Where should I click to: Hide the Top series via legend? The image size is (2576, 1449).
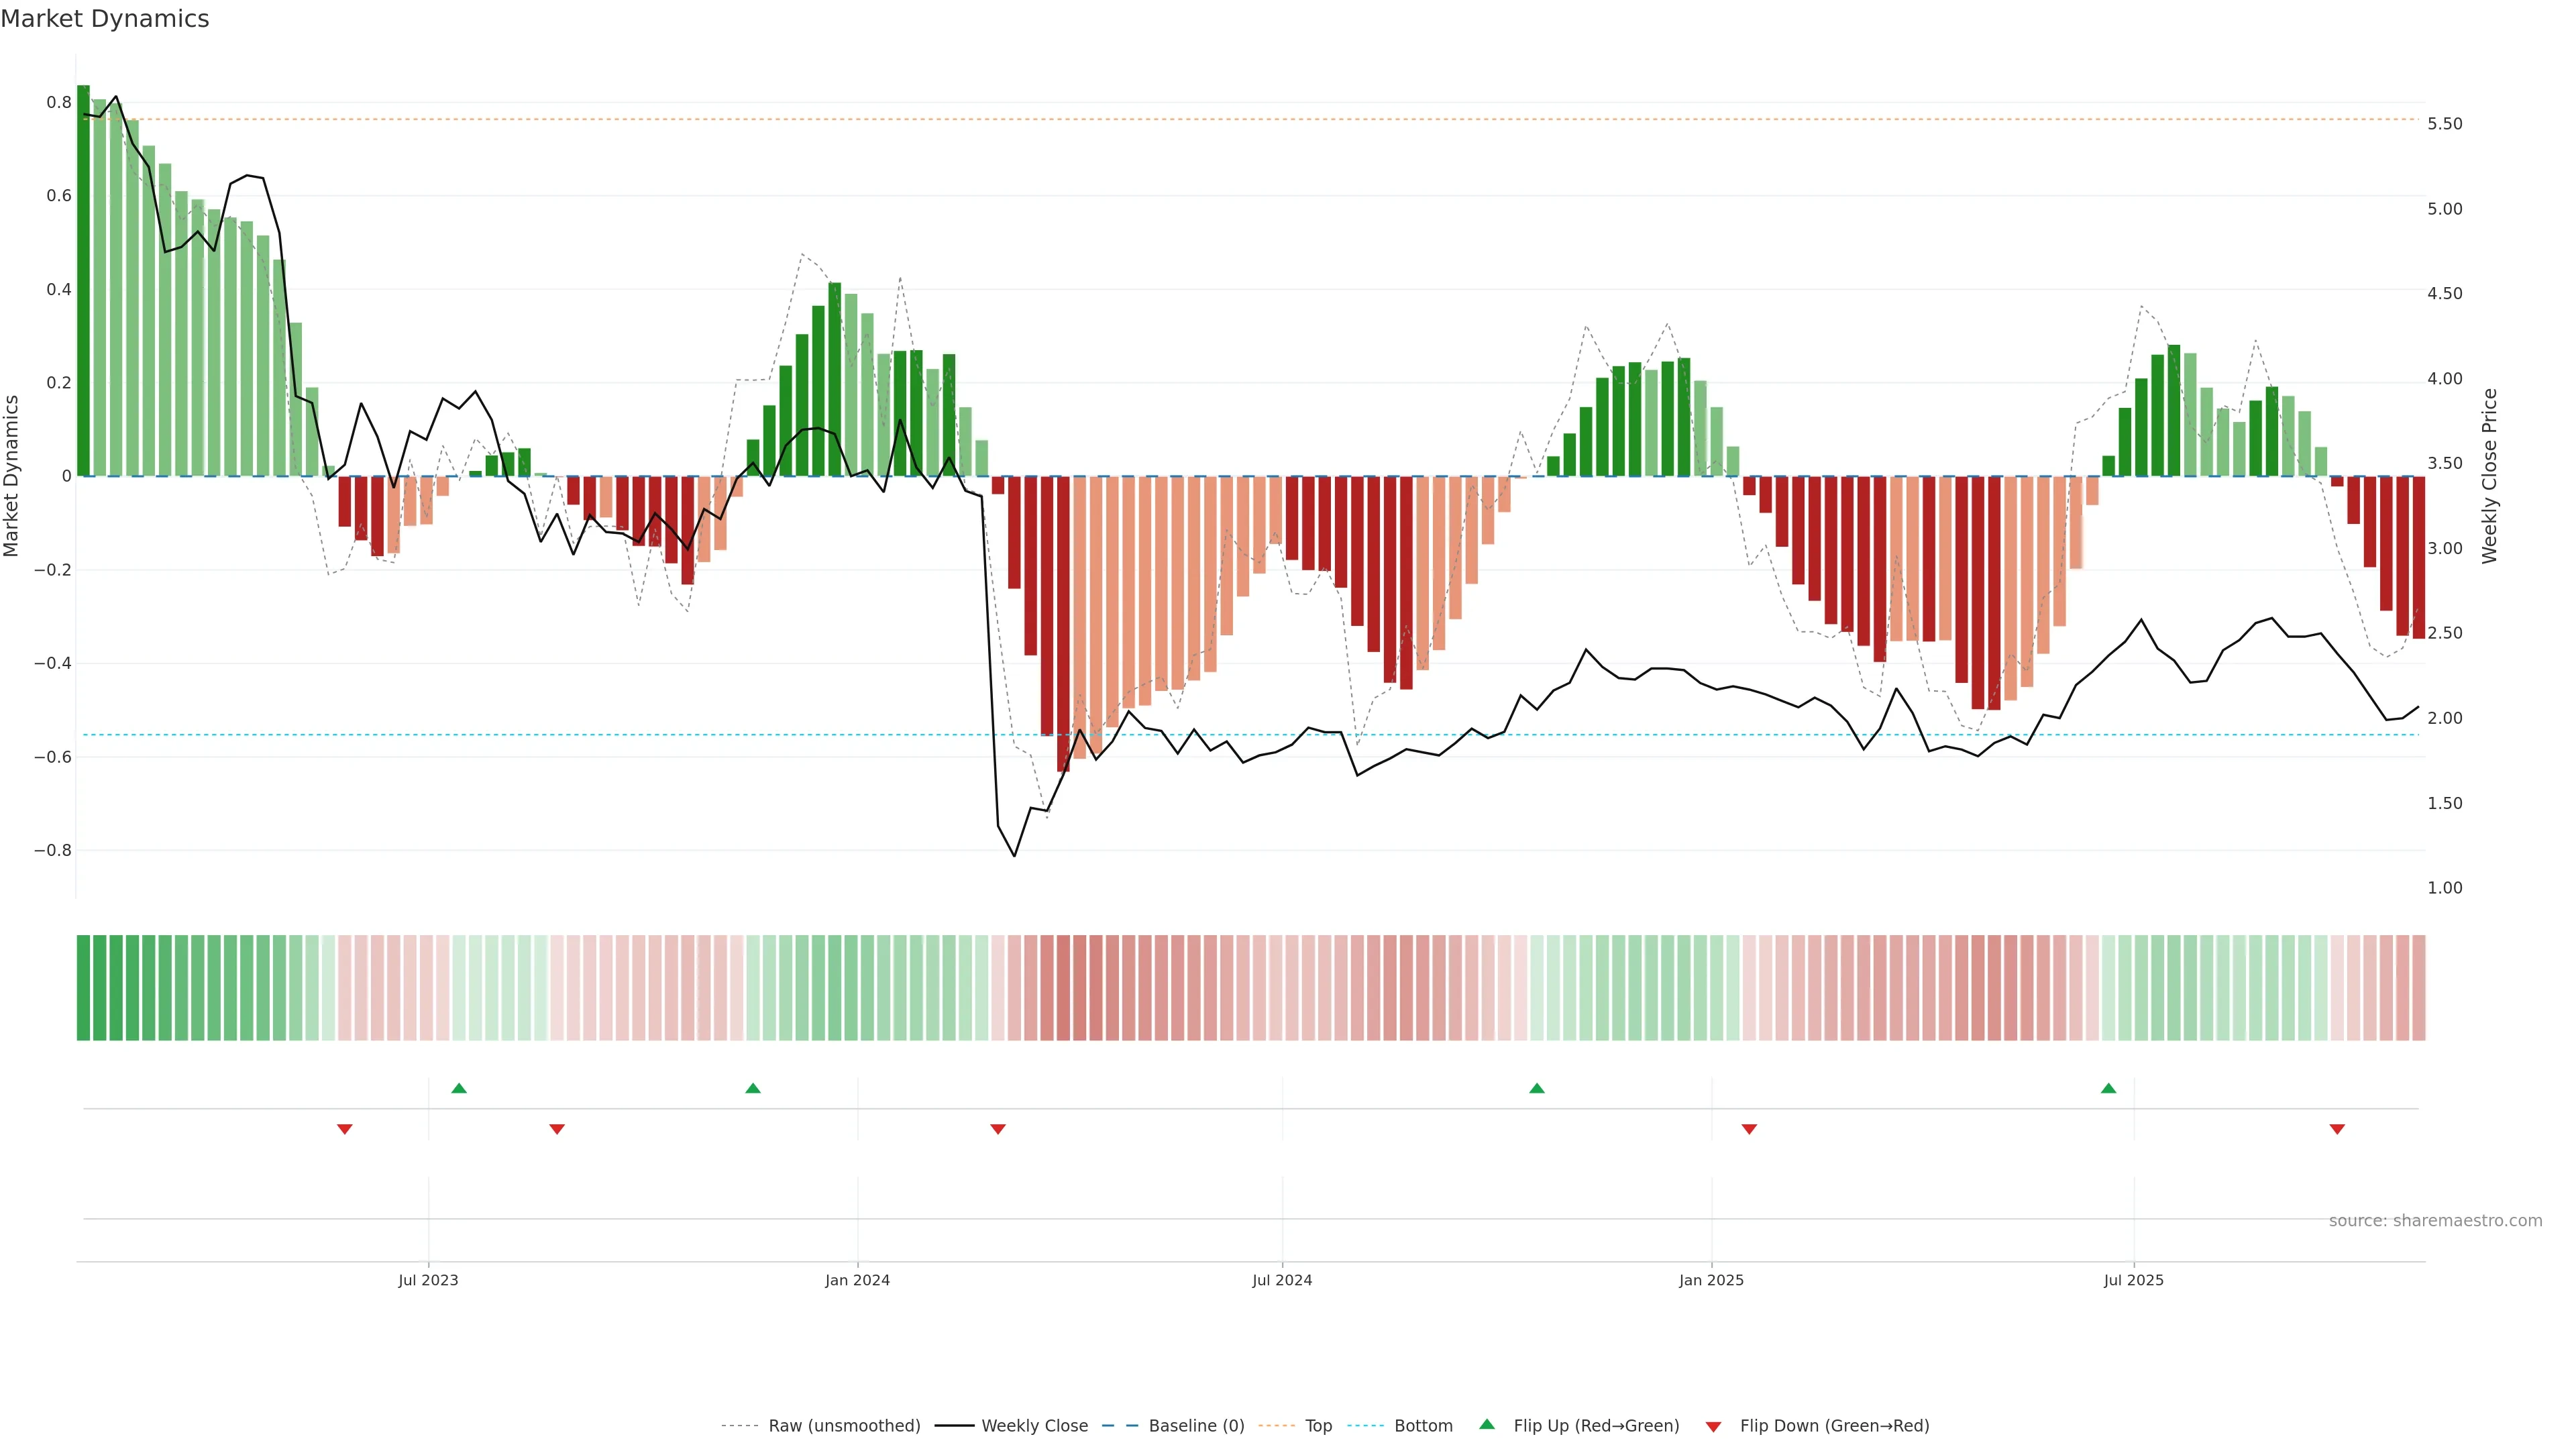click(1318, 1426)
